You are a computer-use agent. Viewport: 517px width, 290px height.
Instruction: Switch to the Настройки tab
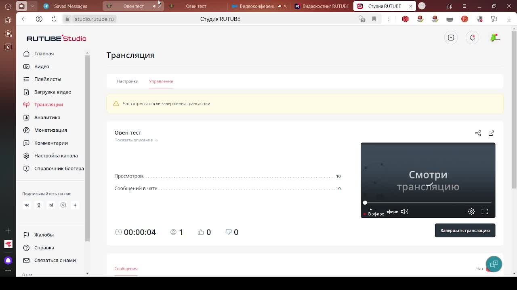(128, 81)
